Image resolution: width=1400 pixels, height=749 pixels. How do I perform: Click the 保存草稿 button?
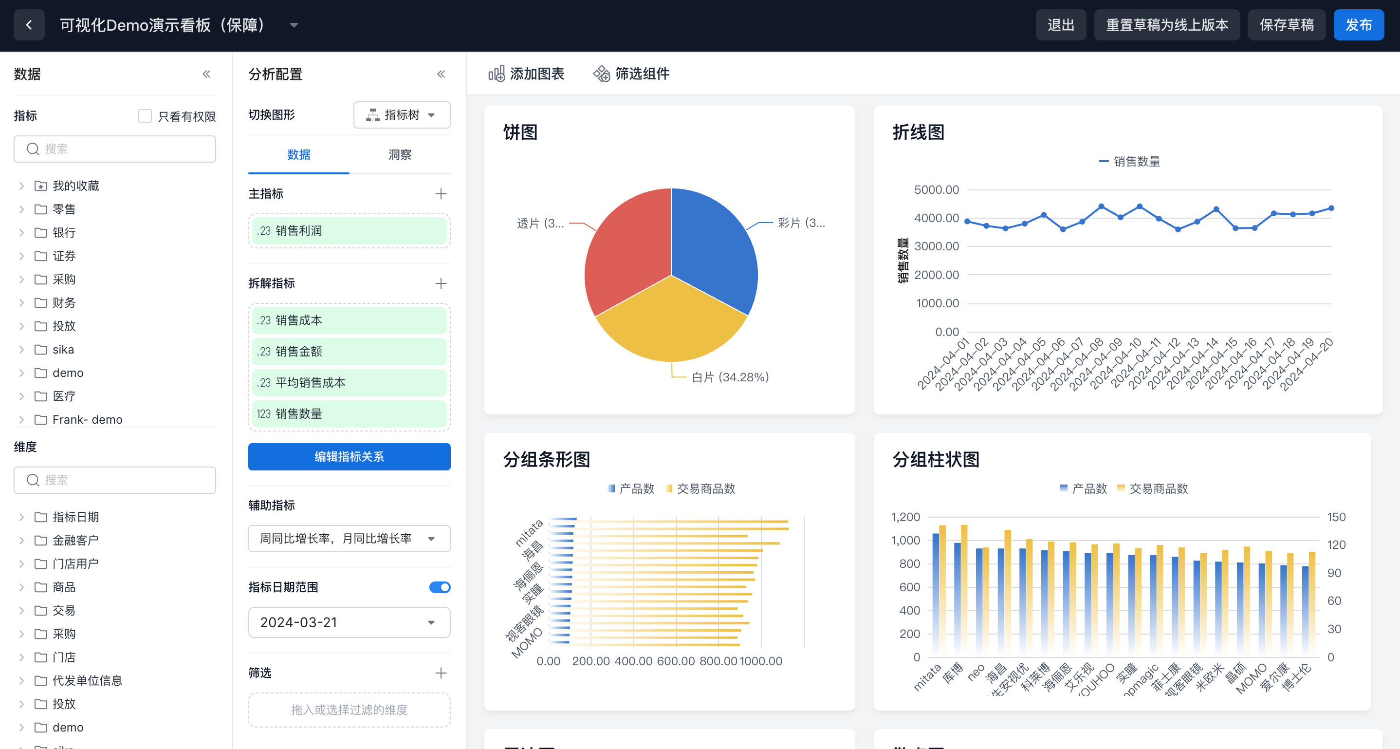(1287, 25)
